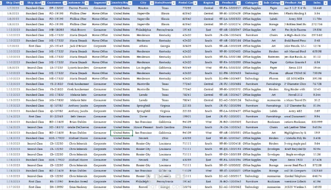
Task: Select the 'Athens' city cell
Action: (x=143, y=46)
